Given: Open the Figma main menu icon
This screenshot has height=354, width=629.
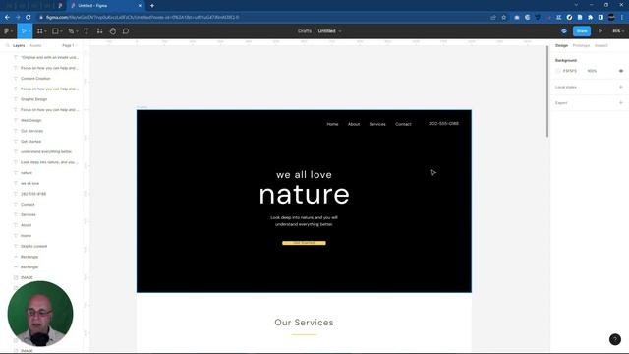Looking at the screenshot, I should [7, 31].
